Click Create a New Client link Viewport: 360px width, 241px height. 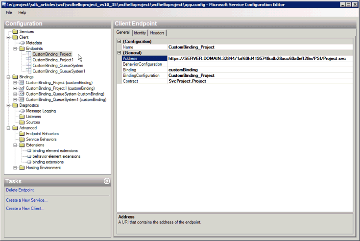pos(25,208)
